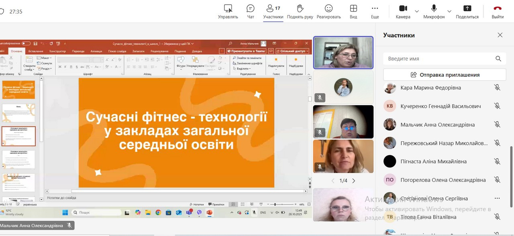Expand the camera options dropdown arrow
Screen dimensions: 514x236
click(x=417, y=11)
